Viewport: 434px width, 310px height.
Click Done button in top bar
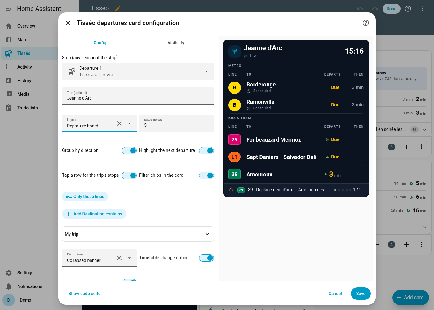pyautogui.click(x=392, y=9)
